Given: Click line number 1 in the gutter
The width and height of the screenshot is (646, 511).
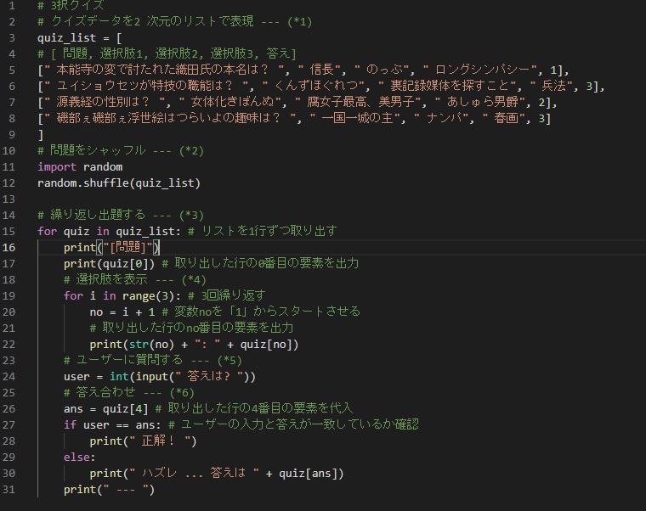Looking at the screenshot, I should point(12,6).
